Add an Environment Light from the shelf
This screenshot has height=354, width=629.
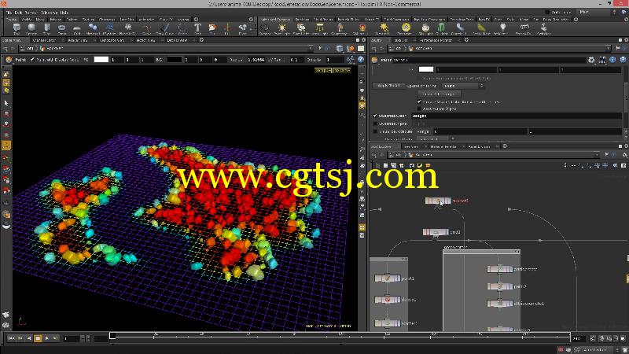[406, 28]
